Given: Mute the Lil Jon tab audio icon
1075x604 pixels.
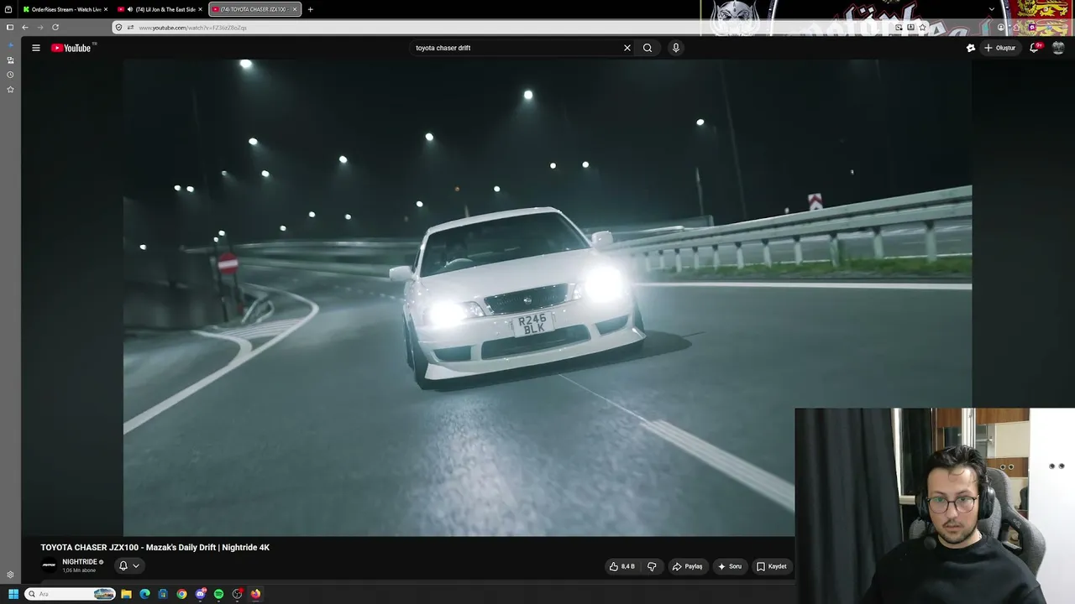Looking at the screenshot, I should point(130,9).
